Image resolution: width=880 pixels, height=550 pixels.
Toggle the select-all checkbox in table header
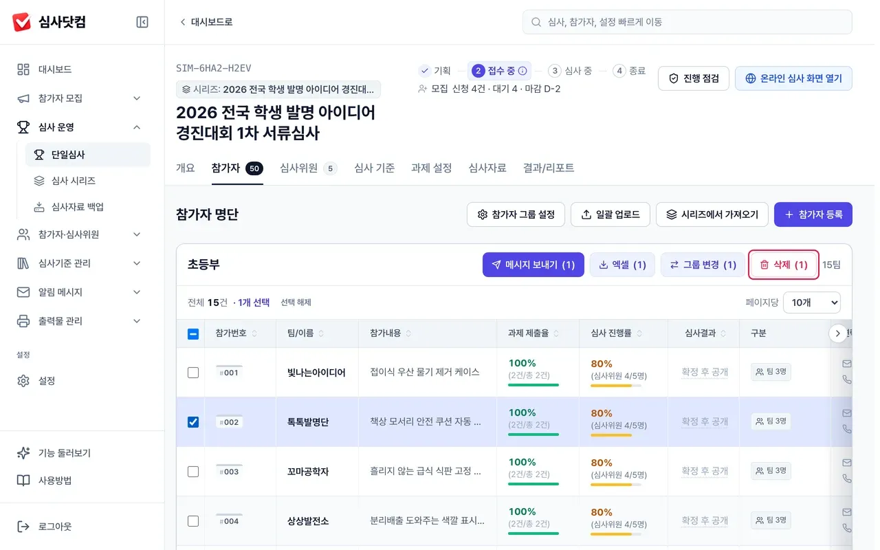pyautogui.click(x=193, y=334)
